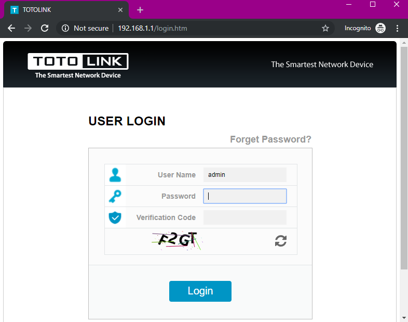Screen dimensions: 408x322
Task: Select the TOTOLINK browser tab
Action: pos(66,10)
